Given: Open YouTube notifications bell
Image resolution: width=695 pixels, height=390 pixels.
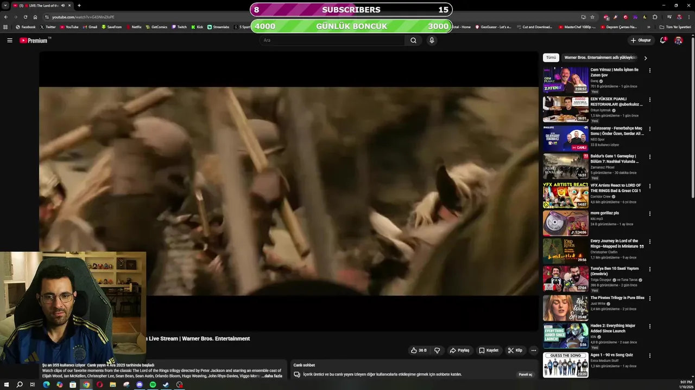Looking at the screenshot, I should click(663, 40).
